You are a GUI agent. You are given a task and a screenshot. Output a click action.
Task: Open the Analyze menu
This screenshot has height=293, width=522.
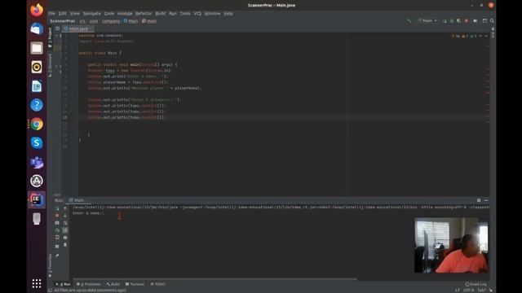(125, 13)
